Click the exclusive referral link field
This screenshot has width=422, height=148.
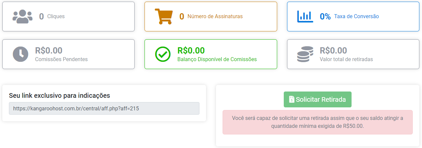[104, 108]
